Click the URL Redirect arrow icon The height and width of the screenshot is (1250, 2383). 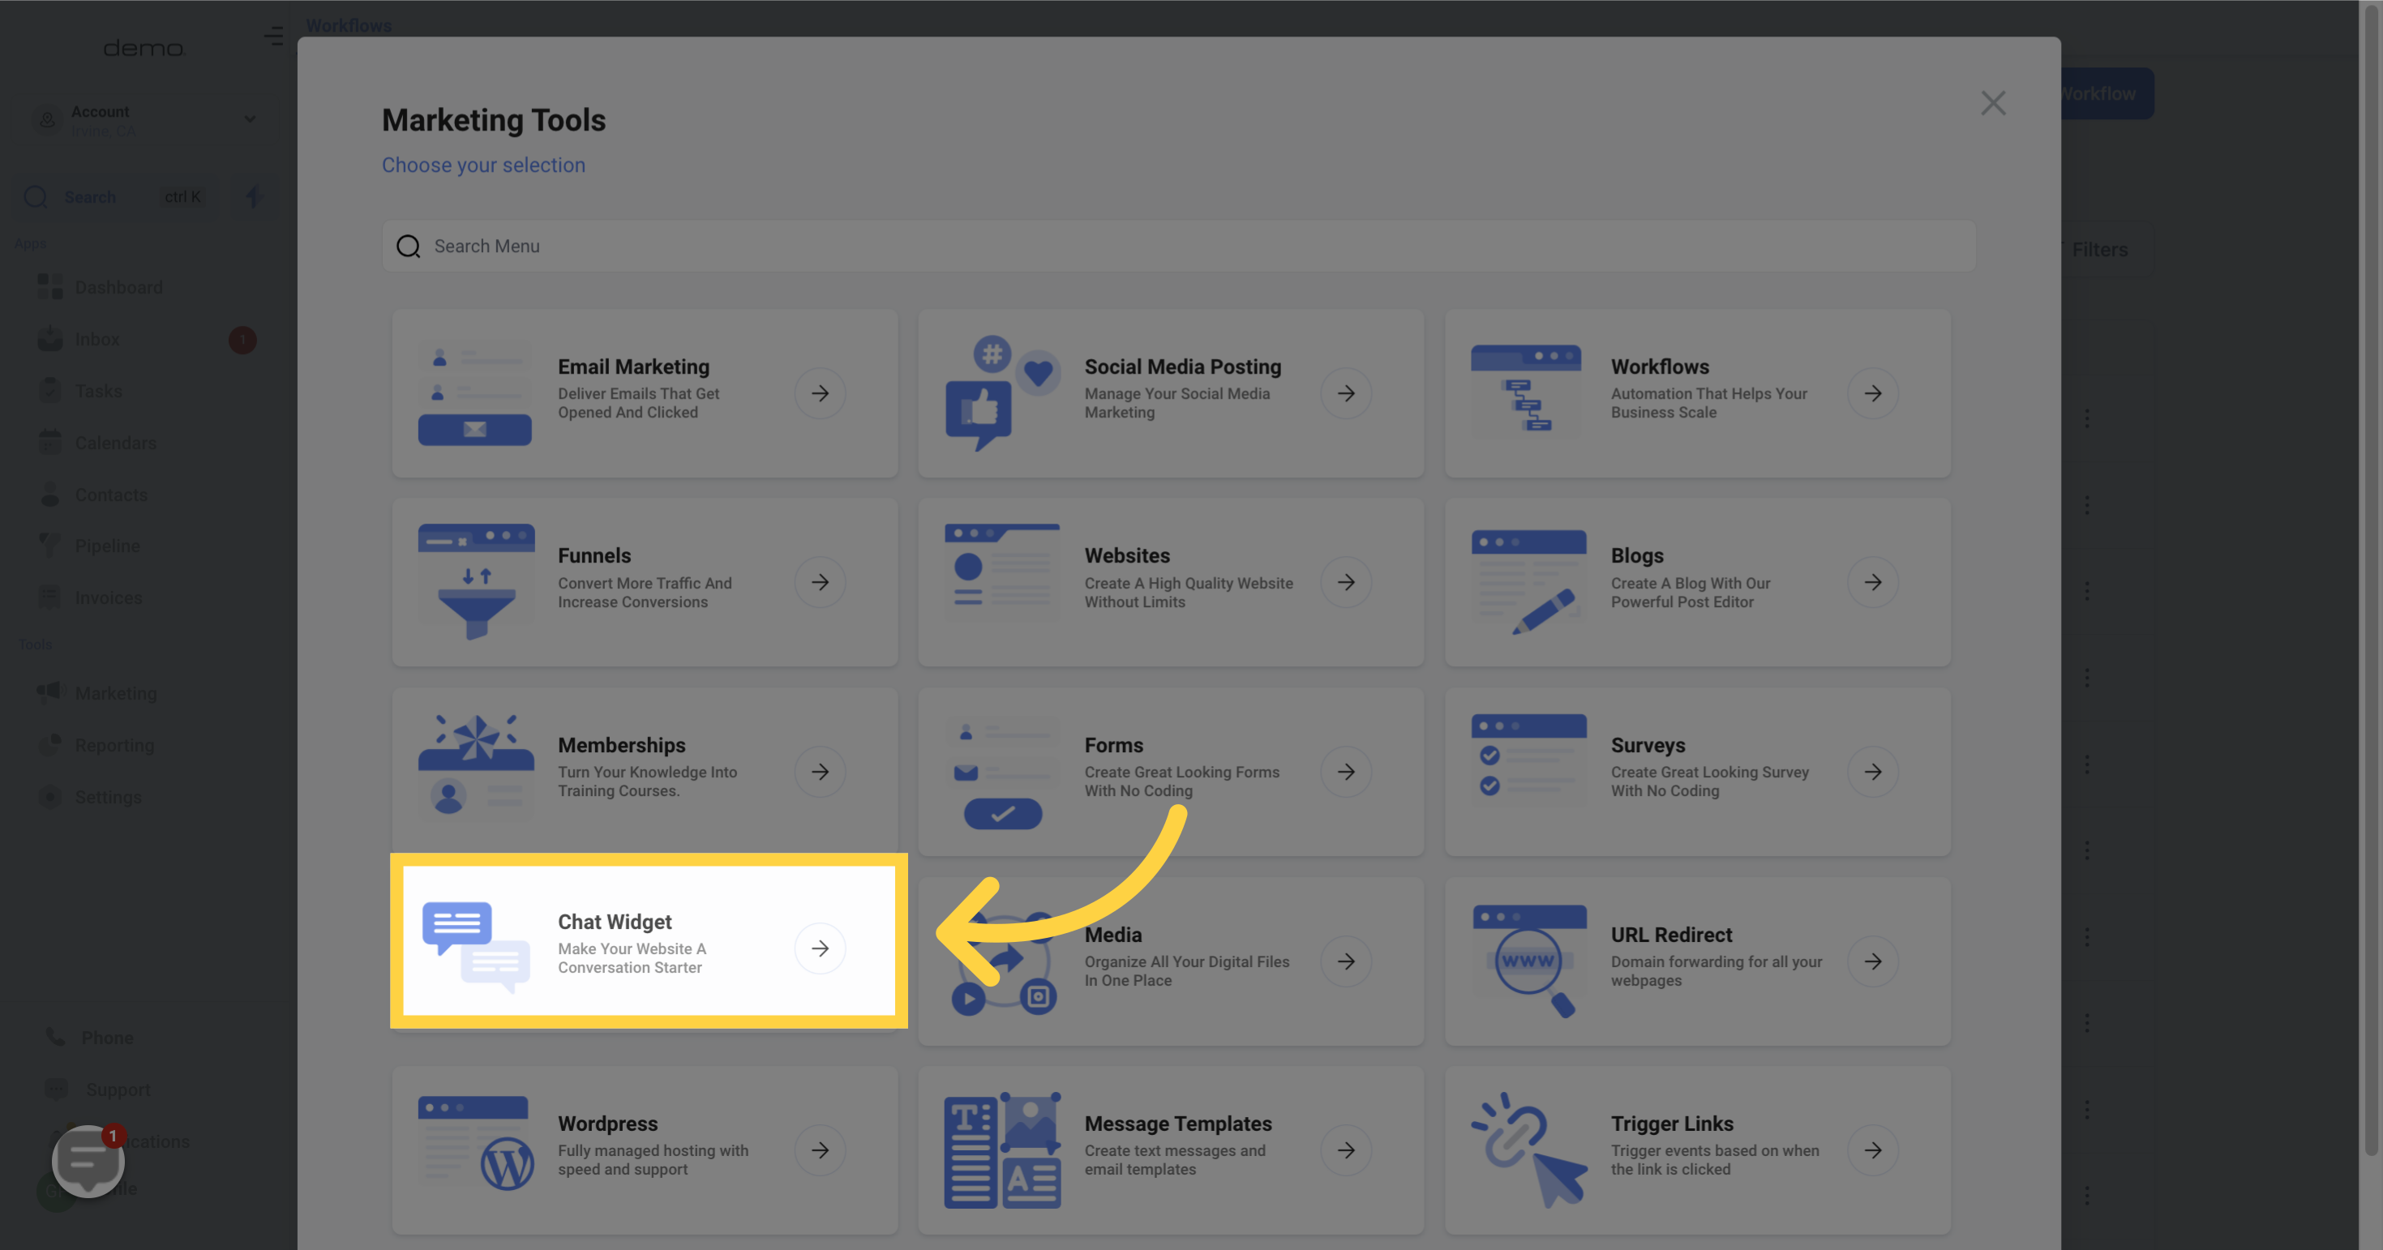pos(1872,961)
